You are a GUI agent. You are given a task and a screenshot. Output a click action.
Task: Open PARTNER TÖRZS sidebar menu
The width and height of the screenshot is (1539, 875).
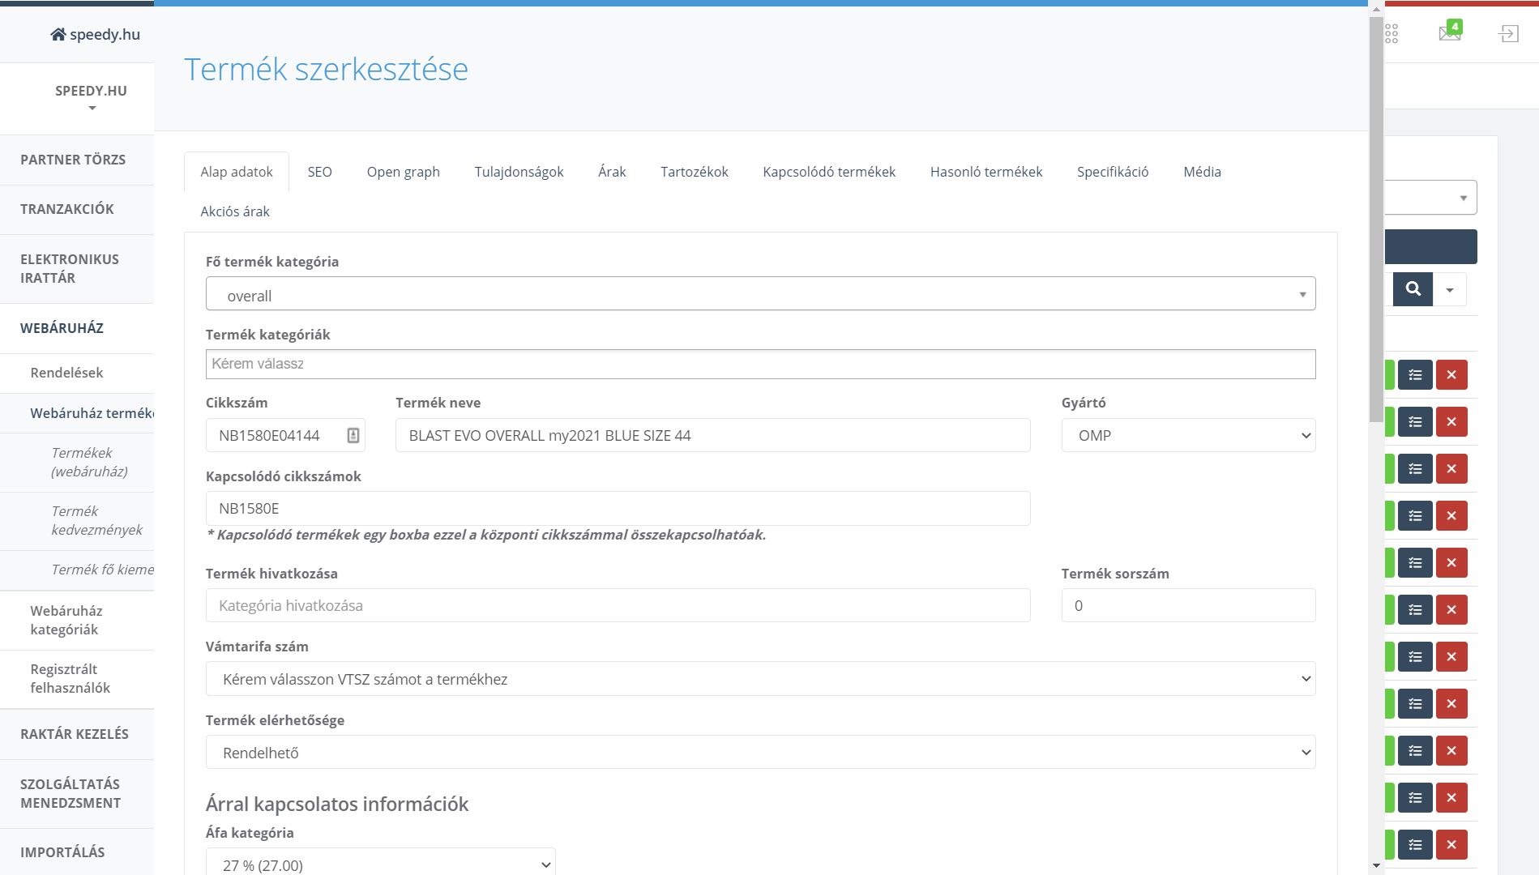(77, 160)
